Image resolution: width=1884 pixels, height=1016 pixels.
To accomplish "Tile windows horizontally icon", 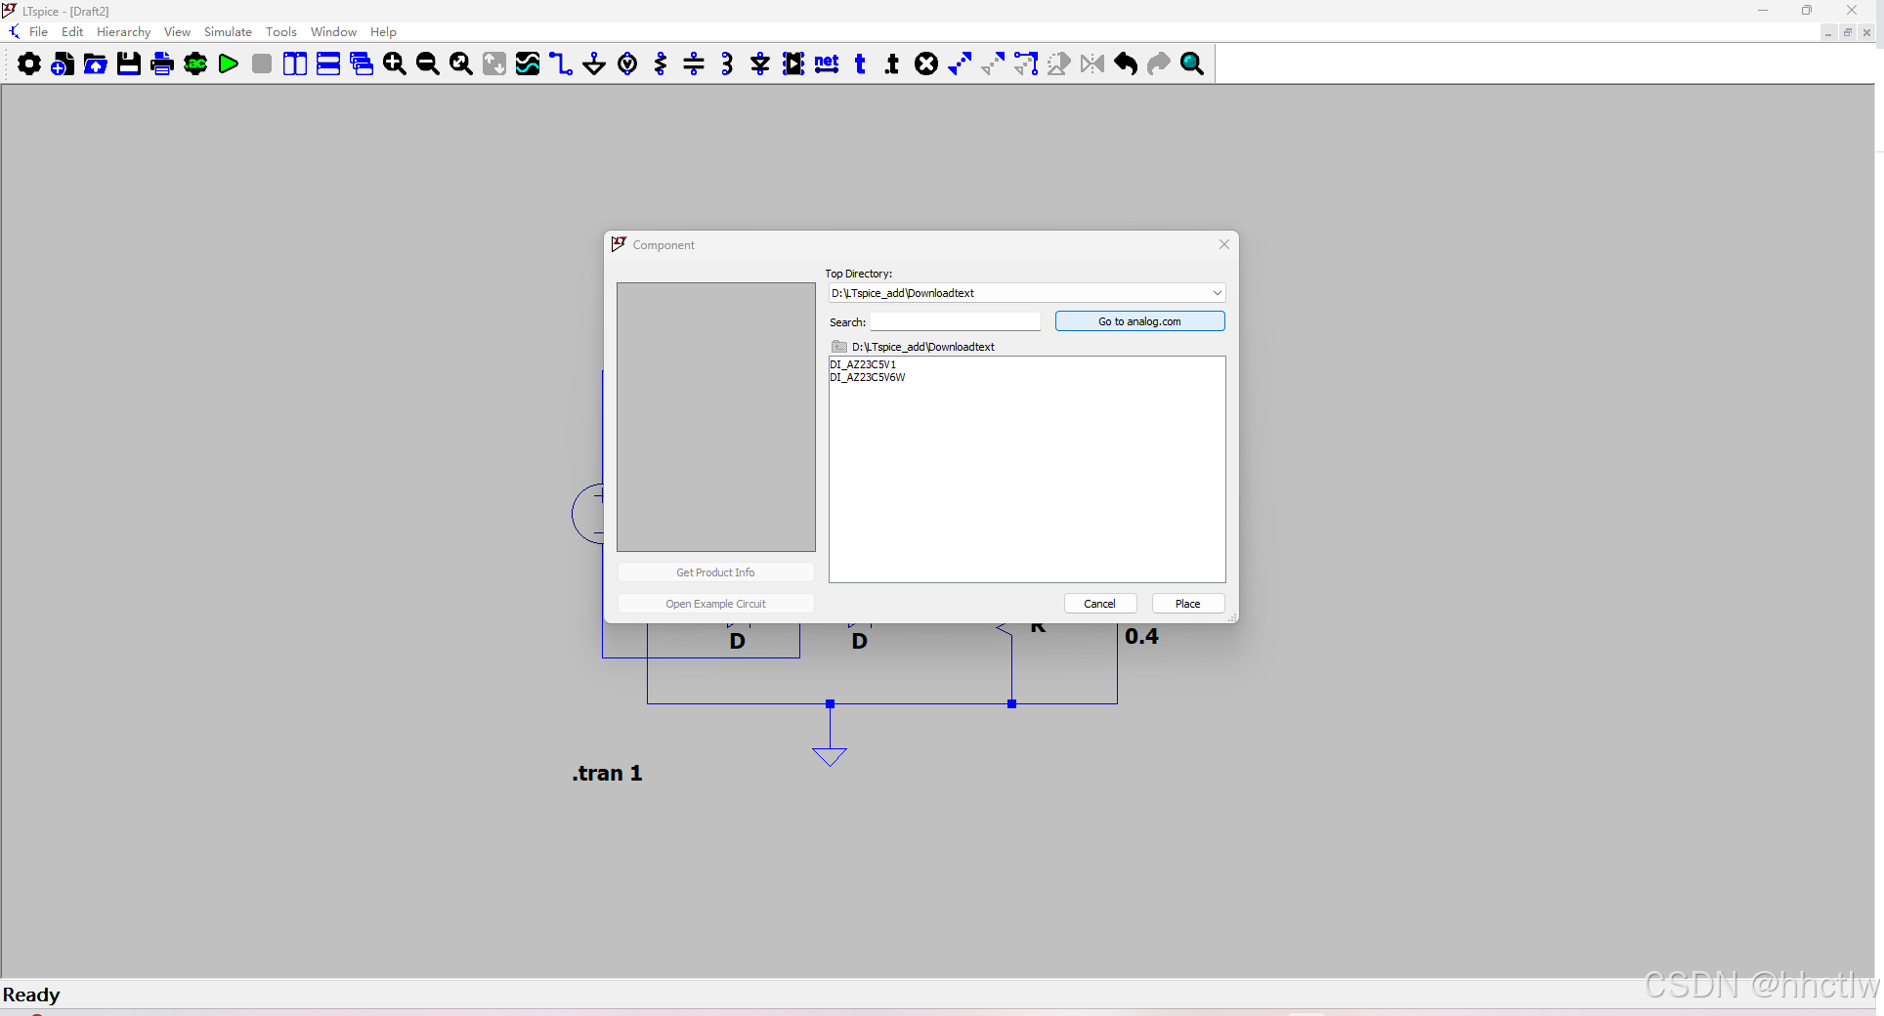I will pos(328,64).
